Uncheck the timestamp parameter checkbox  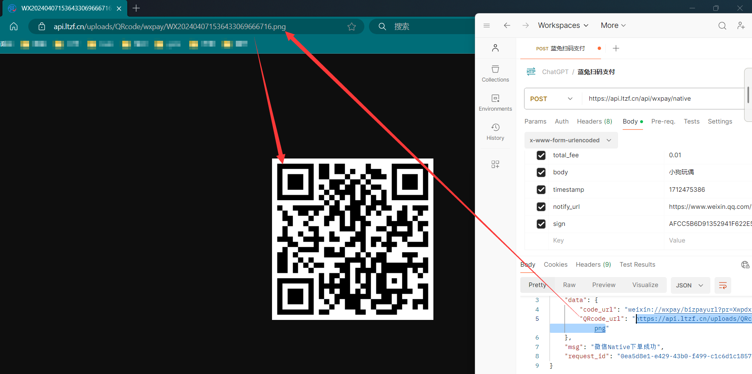[x=541, y=190]
